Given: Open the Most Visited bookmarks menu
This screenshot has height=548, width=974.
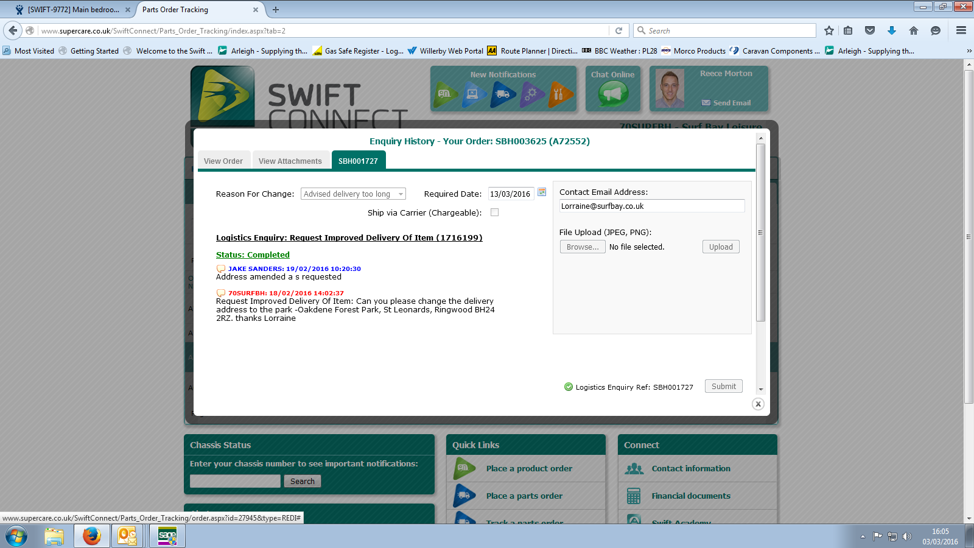Looking at the screenshot, I should (x=29, y=51).
